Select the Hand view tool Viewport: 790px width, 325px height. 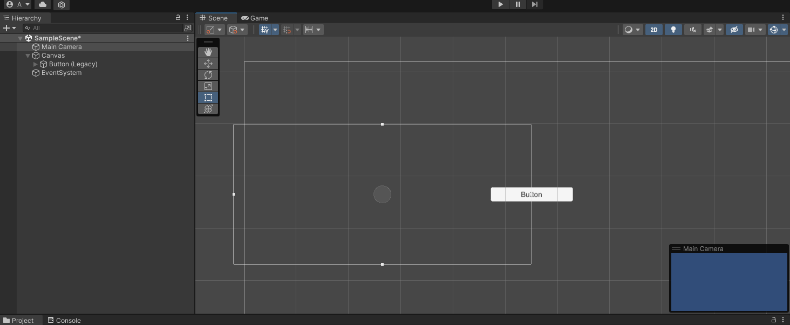tap(208, 52)
